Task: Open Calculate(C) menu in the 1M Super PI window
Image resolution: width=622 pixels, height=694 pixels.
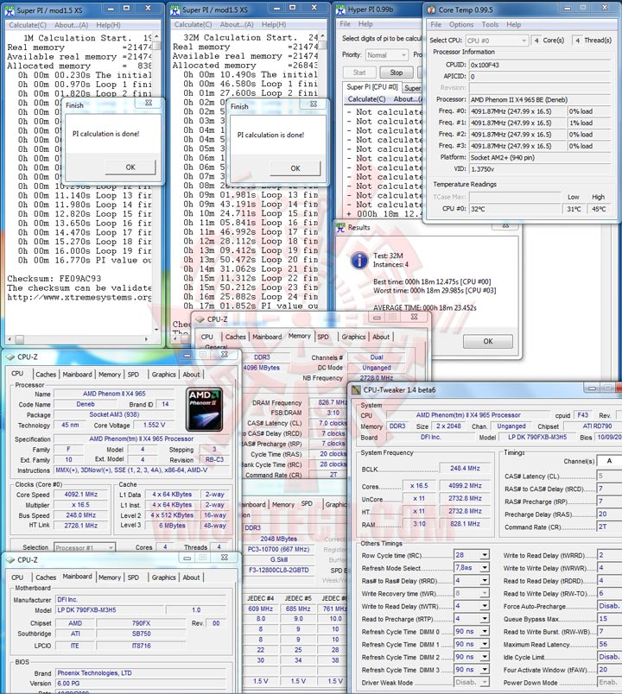Action: pyautogui.click(x=28, y=25)
